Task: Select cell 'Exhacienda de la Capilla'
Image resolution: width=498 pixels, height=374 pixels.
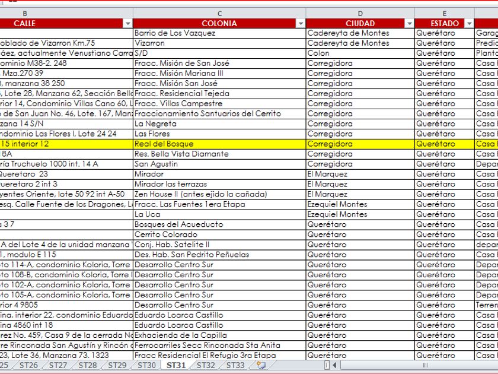Action: coord(219,335)
